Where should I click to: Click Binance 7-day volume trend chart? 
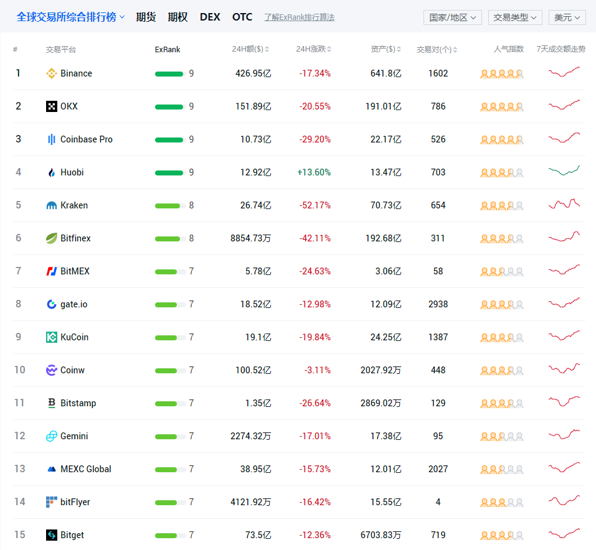click(x=564, y=72)
